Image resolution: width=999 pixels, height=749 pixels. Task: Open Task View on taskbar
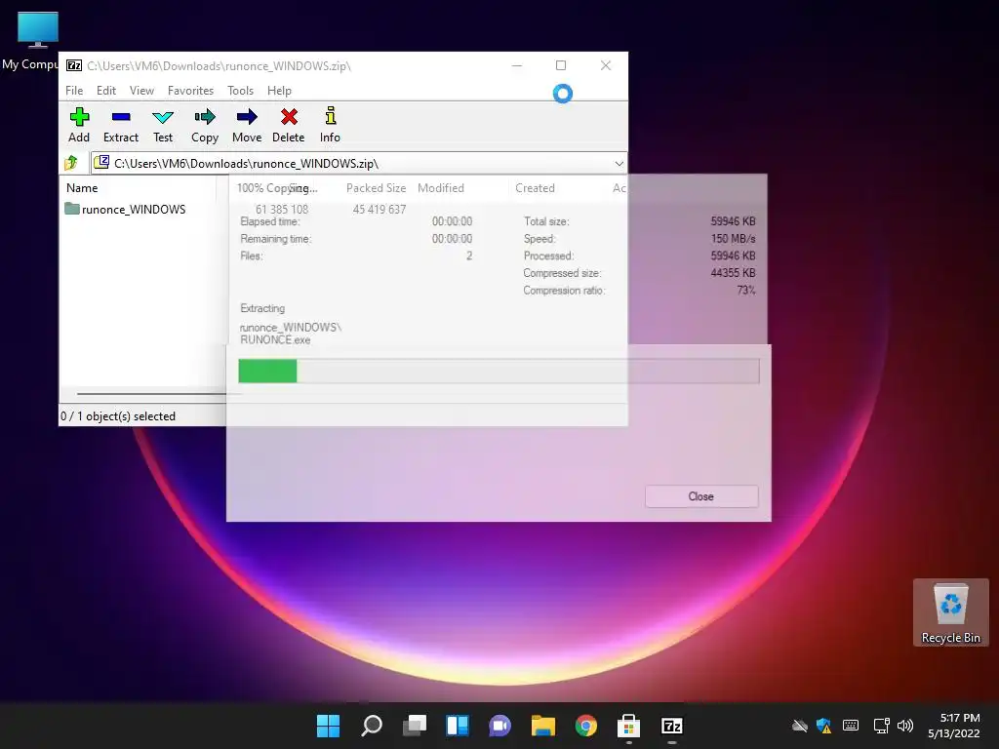tap(414, 726)
